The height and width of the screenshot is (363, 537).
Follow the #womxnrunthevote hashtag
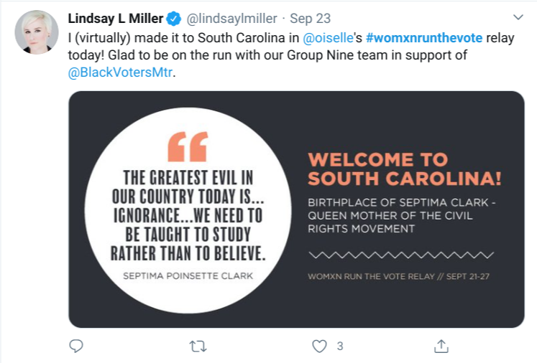(424, 37)
